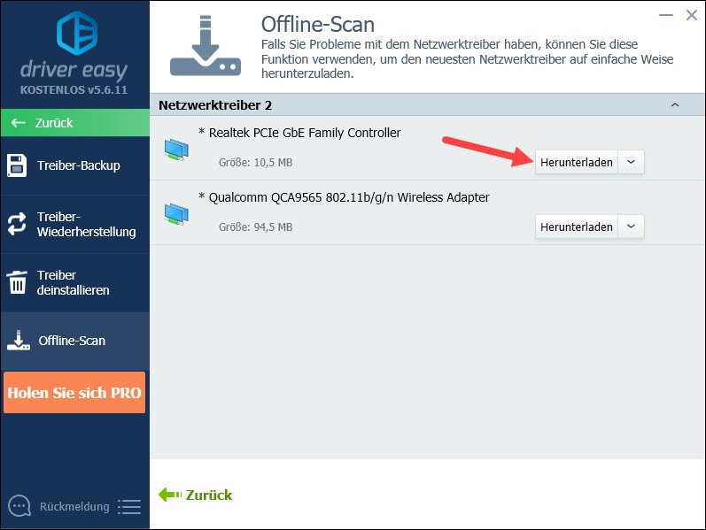Open dropdown arrow next to Qualcomm Herunterladen
The width and height of the screenshot is (706, 530).
pos(631,227)
